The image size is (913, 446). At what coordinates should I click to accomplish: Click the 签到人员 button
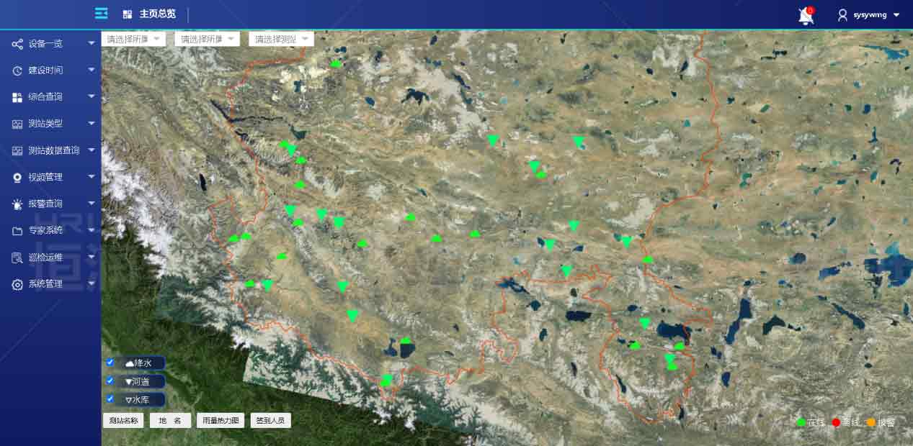270,421
